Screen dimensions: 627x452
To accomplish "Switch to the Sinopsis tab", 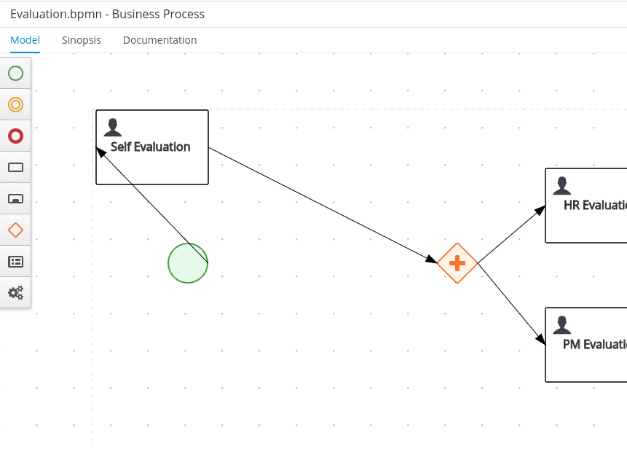I will click(82, 40).
